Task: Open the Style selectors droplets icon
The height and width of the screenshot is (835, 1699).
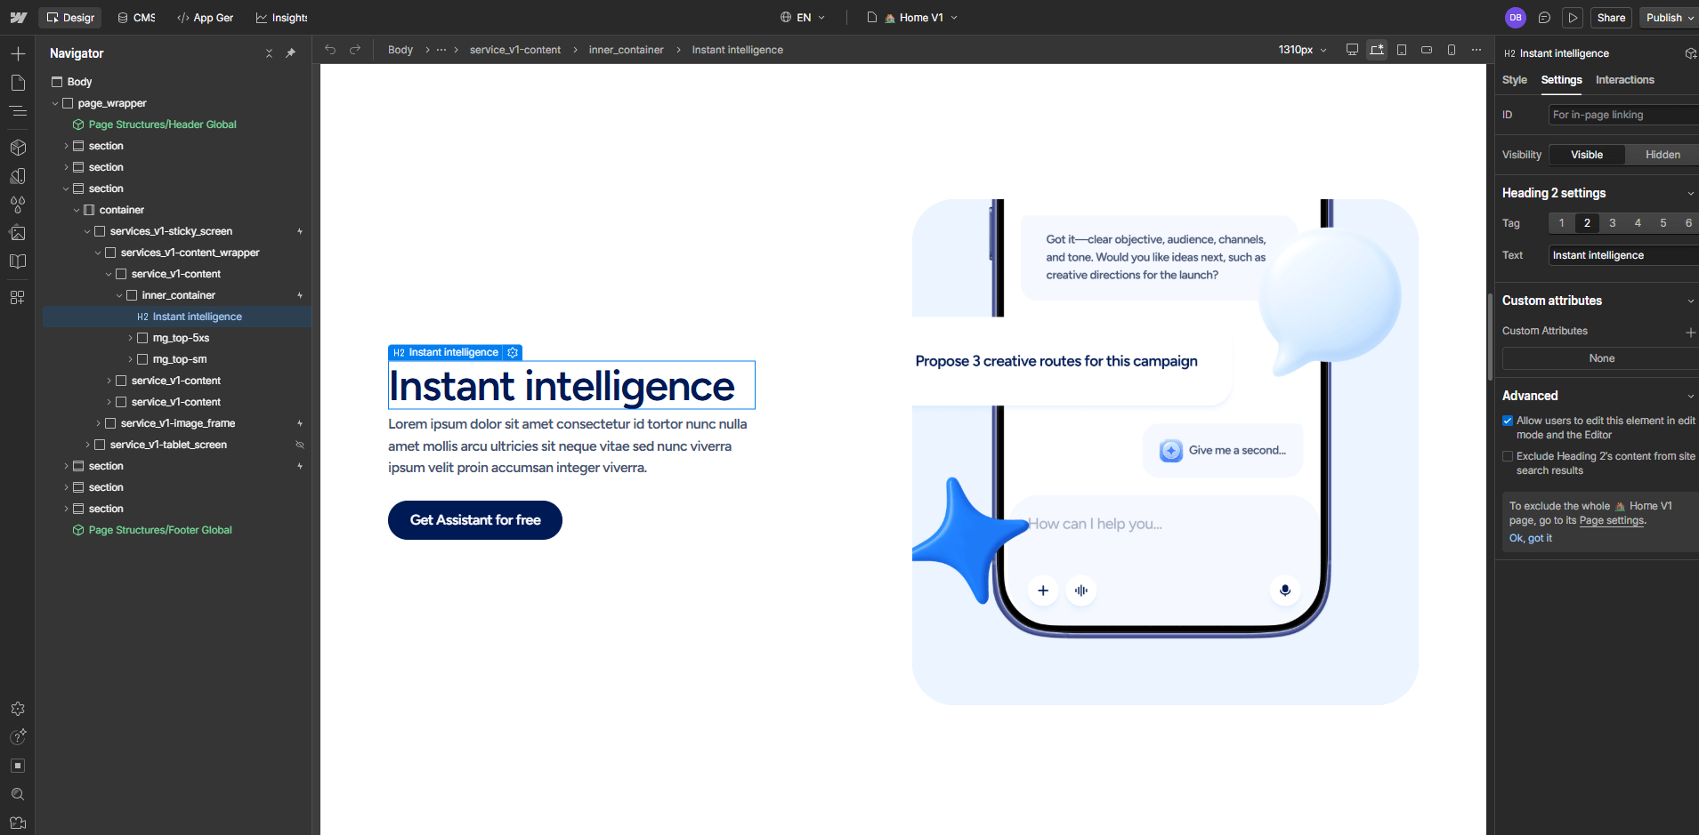Action: (18, 205)
